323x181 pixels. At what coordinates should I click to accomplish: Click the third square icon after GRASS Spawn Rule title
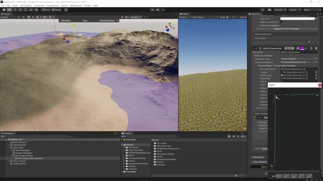[293, 48]
